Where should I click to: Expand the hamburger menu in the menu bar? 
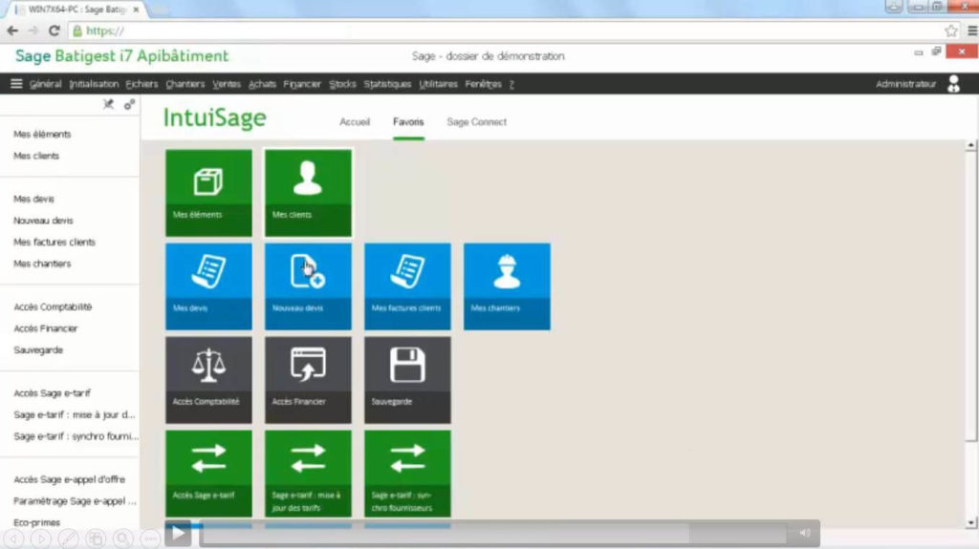(16, 84)
